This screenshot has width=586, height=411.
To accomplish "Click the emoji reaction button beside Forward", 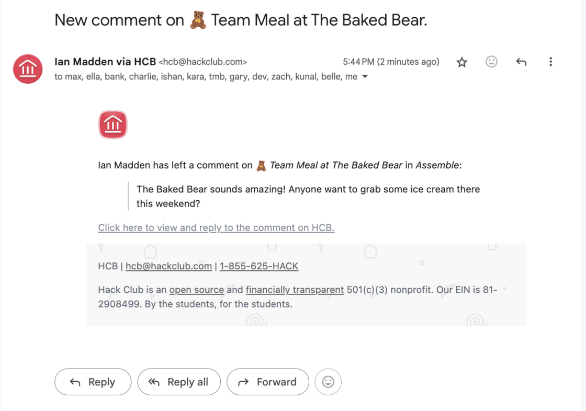I will pyautogui.click(x=328, y=382).
